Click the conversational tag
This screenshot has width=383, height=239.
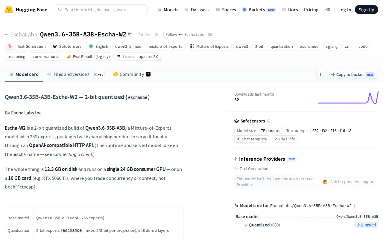click(46, 56)
